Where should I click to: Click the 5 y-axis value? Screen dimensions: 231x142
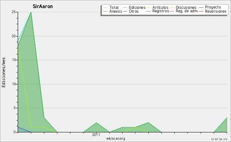(15, 108)
